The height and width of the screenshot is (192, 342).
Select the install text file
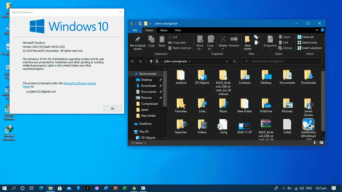click(287, 126)
